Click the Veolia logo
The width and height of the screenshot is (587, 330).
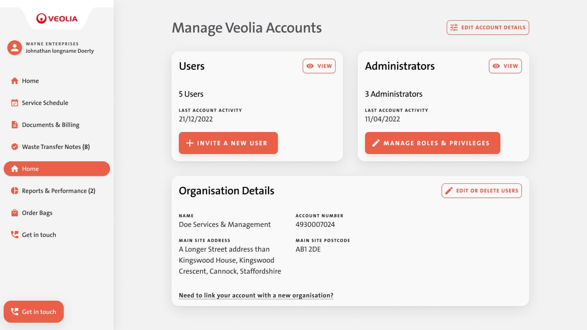[57, 19]
